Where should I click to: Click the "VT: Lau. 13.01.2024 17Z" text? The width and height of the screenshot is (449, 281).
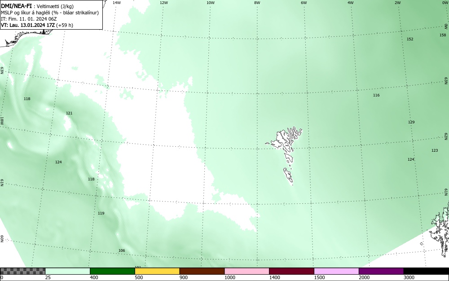tap(27, 25)
